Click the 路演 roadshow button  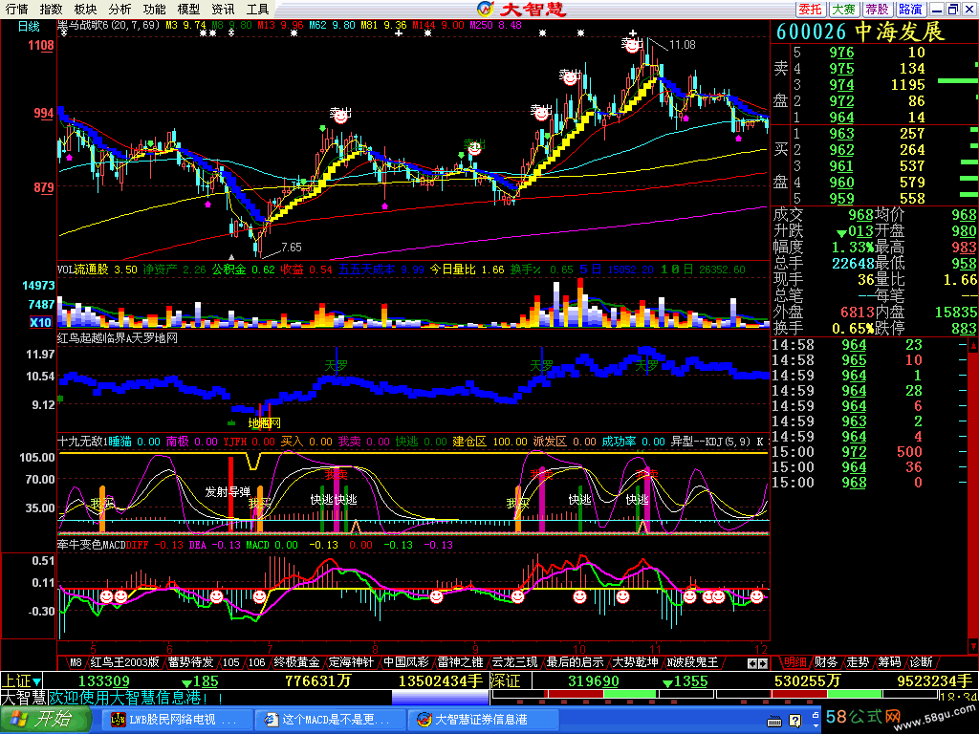tap(910, 10)
